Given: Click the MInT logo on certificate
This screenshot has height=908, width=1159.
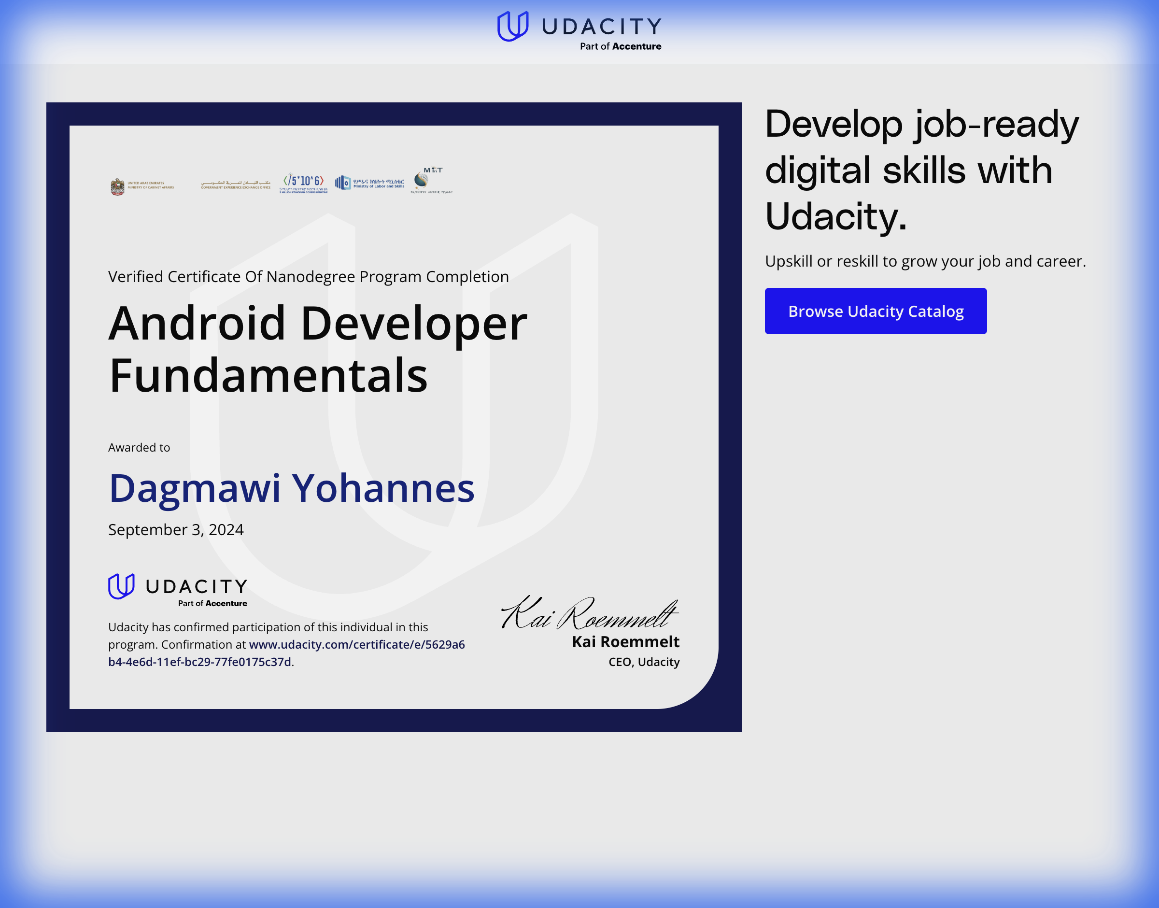Looking at the screenshot, I should 431,180.
